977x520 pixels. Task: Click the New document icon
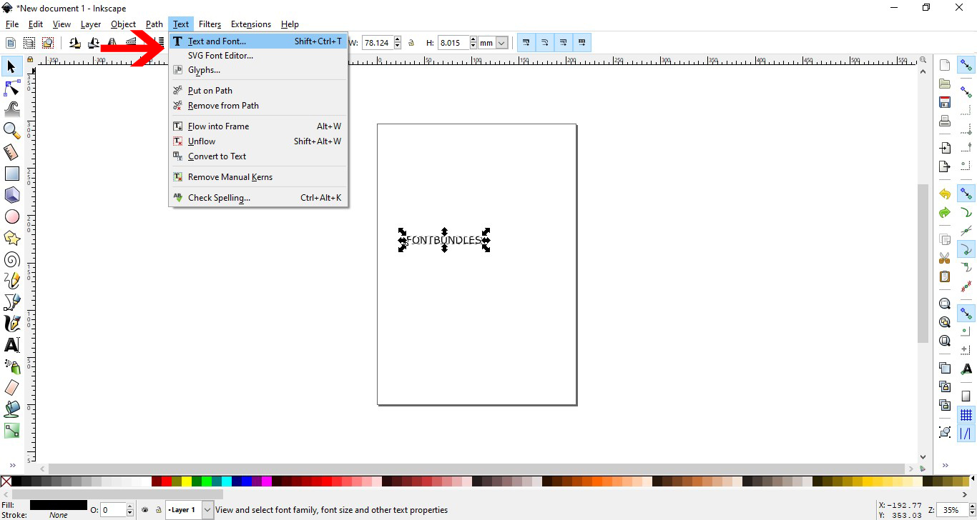pos(945,65)
